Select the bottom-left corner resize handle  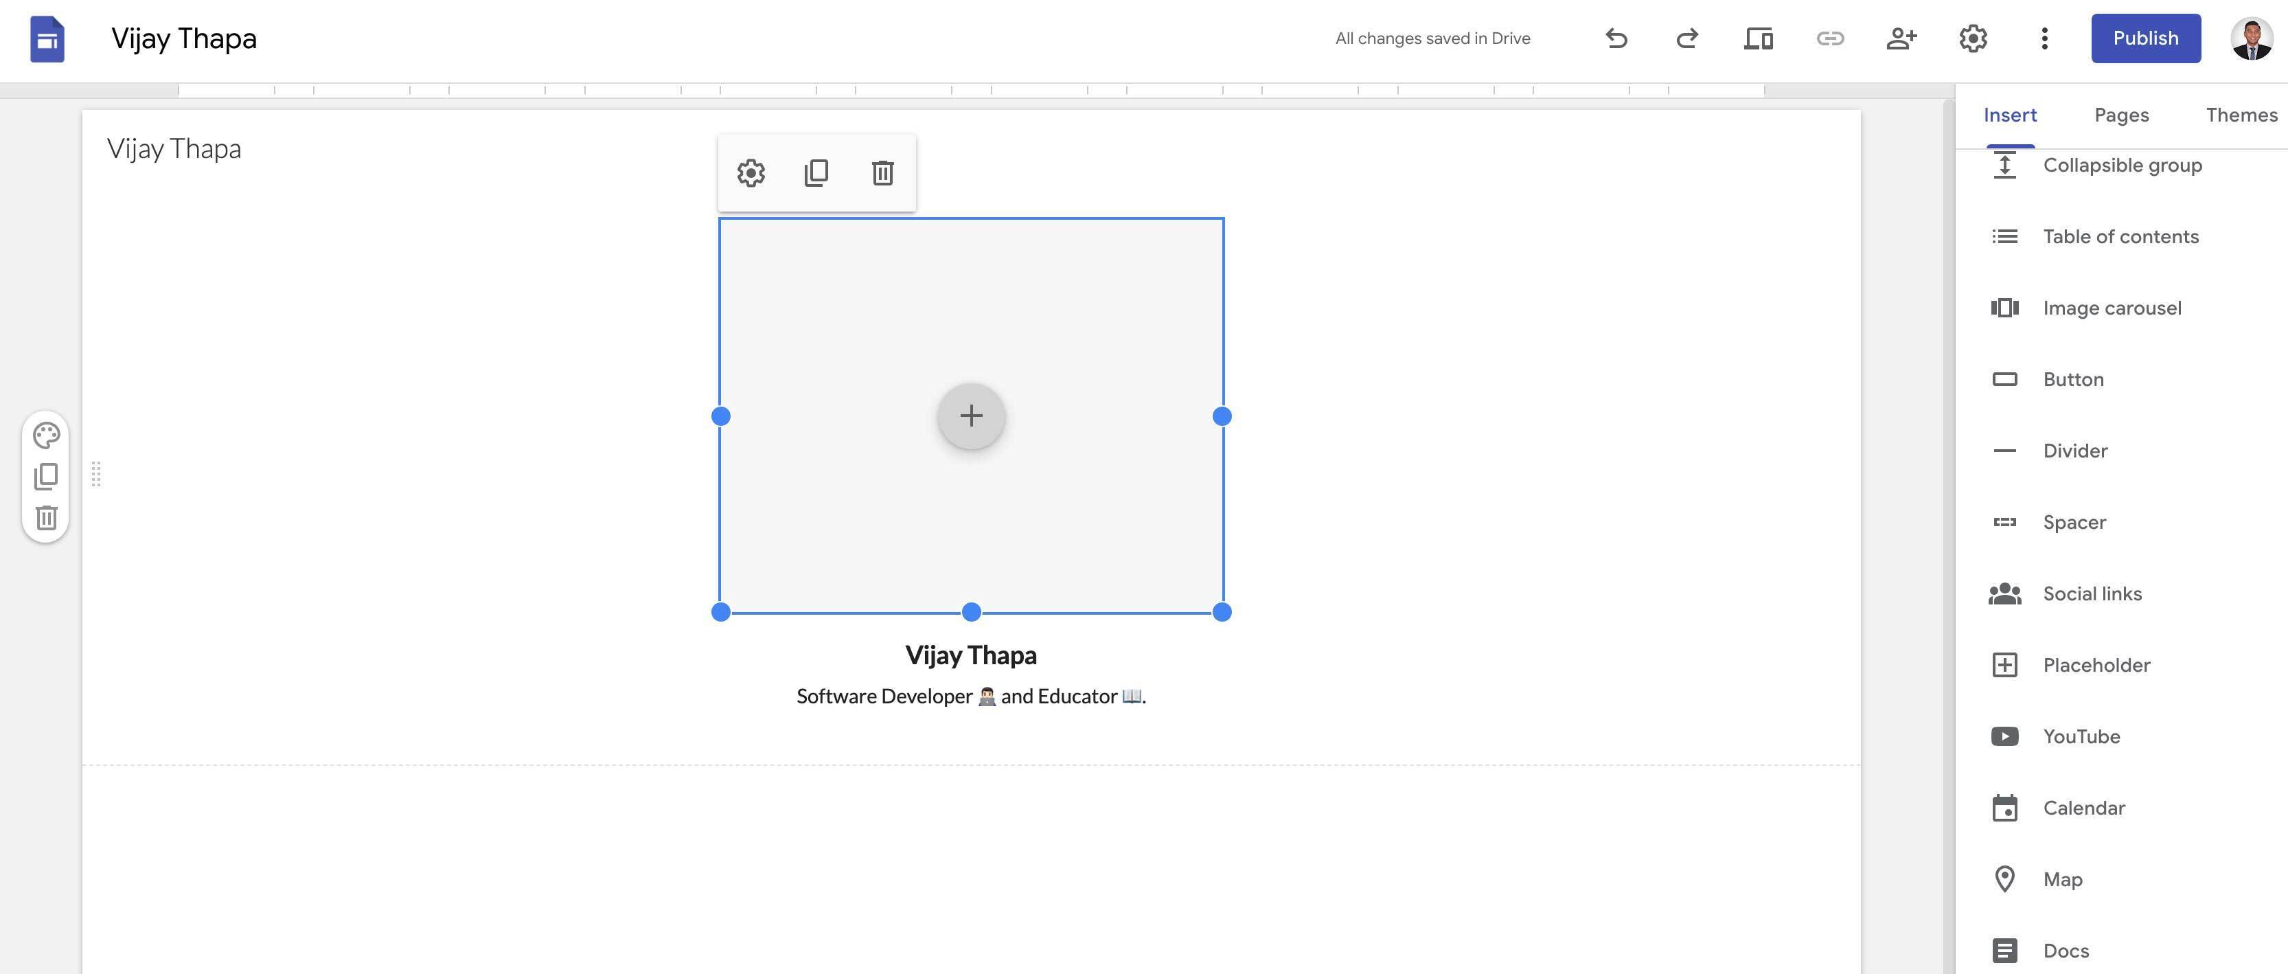tap(721, 611)
